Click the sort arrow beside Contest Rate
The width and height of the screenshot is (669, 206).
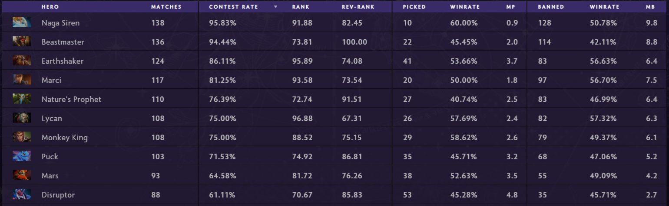coord(275,7)
